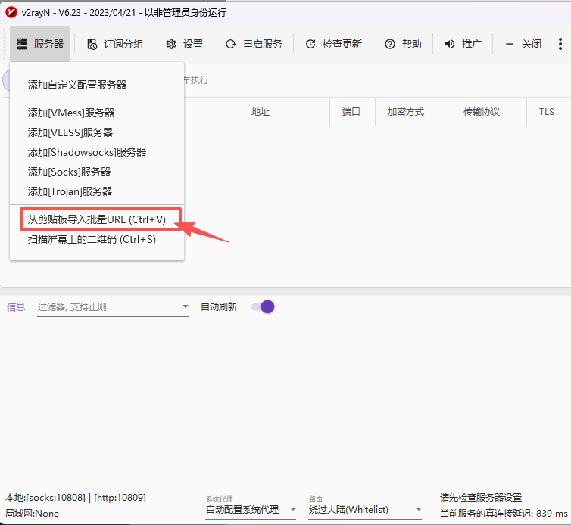
Task: Select 添加[Shadowsocks]服务器 menu entry
Action: [97, 152]
